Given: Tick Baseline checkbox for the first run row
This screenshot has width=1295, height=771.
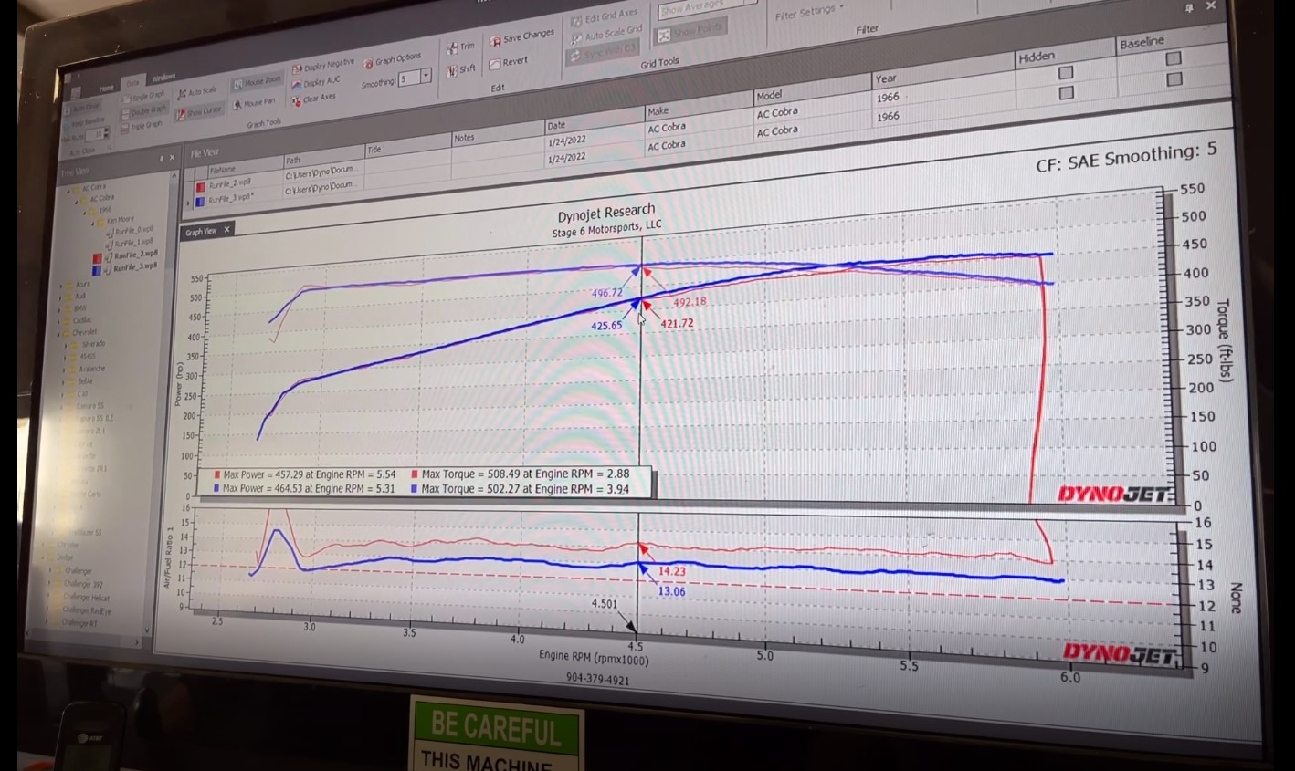Looking at the screenshot, I should coord(1174,58).
